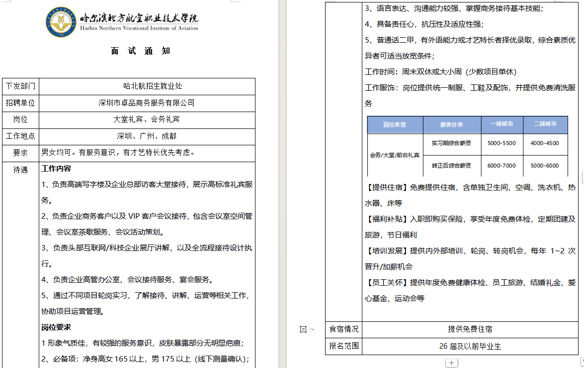Click the blue header cell 岗位类型
This screenshot has width=584, height=368.
395,125
